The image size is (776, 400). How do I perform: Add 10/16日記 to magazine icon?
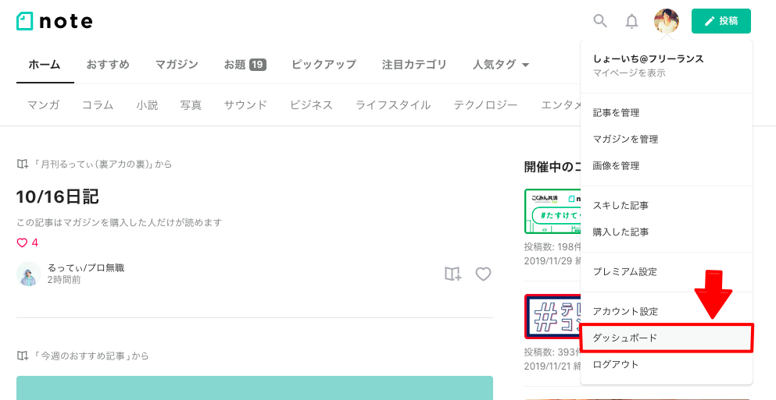[452, 274]
